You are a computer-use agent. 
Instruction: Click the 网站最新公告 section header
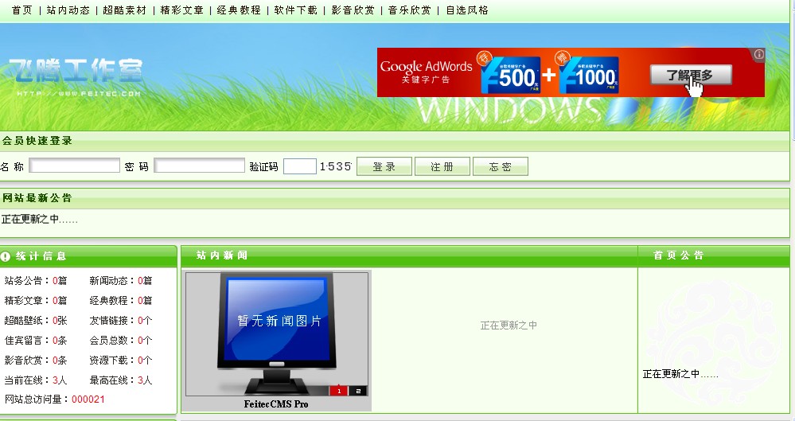pyautogui.click(x=37, y=198)
